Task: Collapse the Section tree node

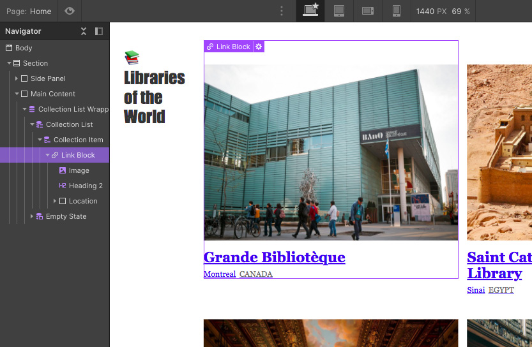Action: tap(9, 63)
